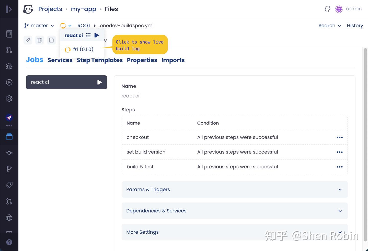
Task: Click the builds play-circle icon in sidebar
Action: tap(9, 82)
